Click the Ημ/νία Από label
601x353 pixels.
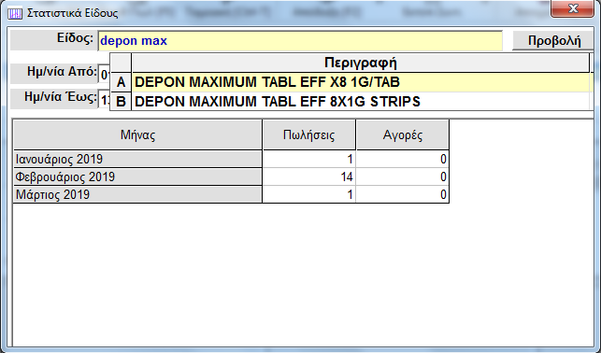[62, 72]
